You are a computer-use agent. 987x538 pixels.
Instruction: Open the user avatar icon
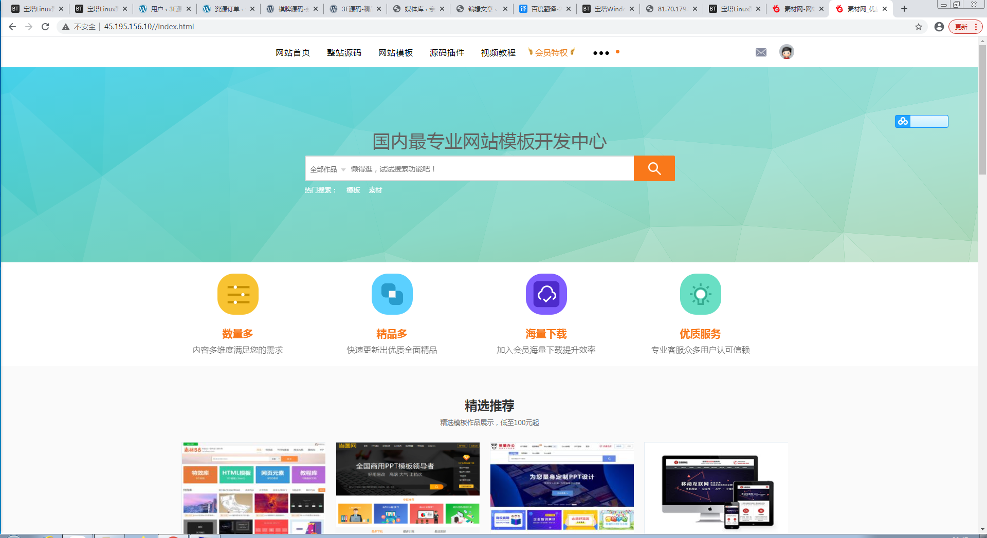pyautogui.click(x=786, y=52)
